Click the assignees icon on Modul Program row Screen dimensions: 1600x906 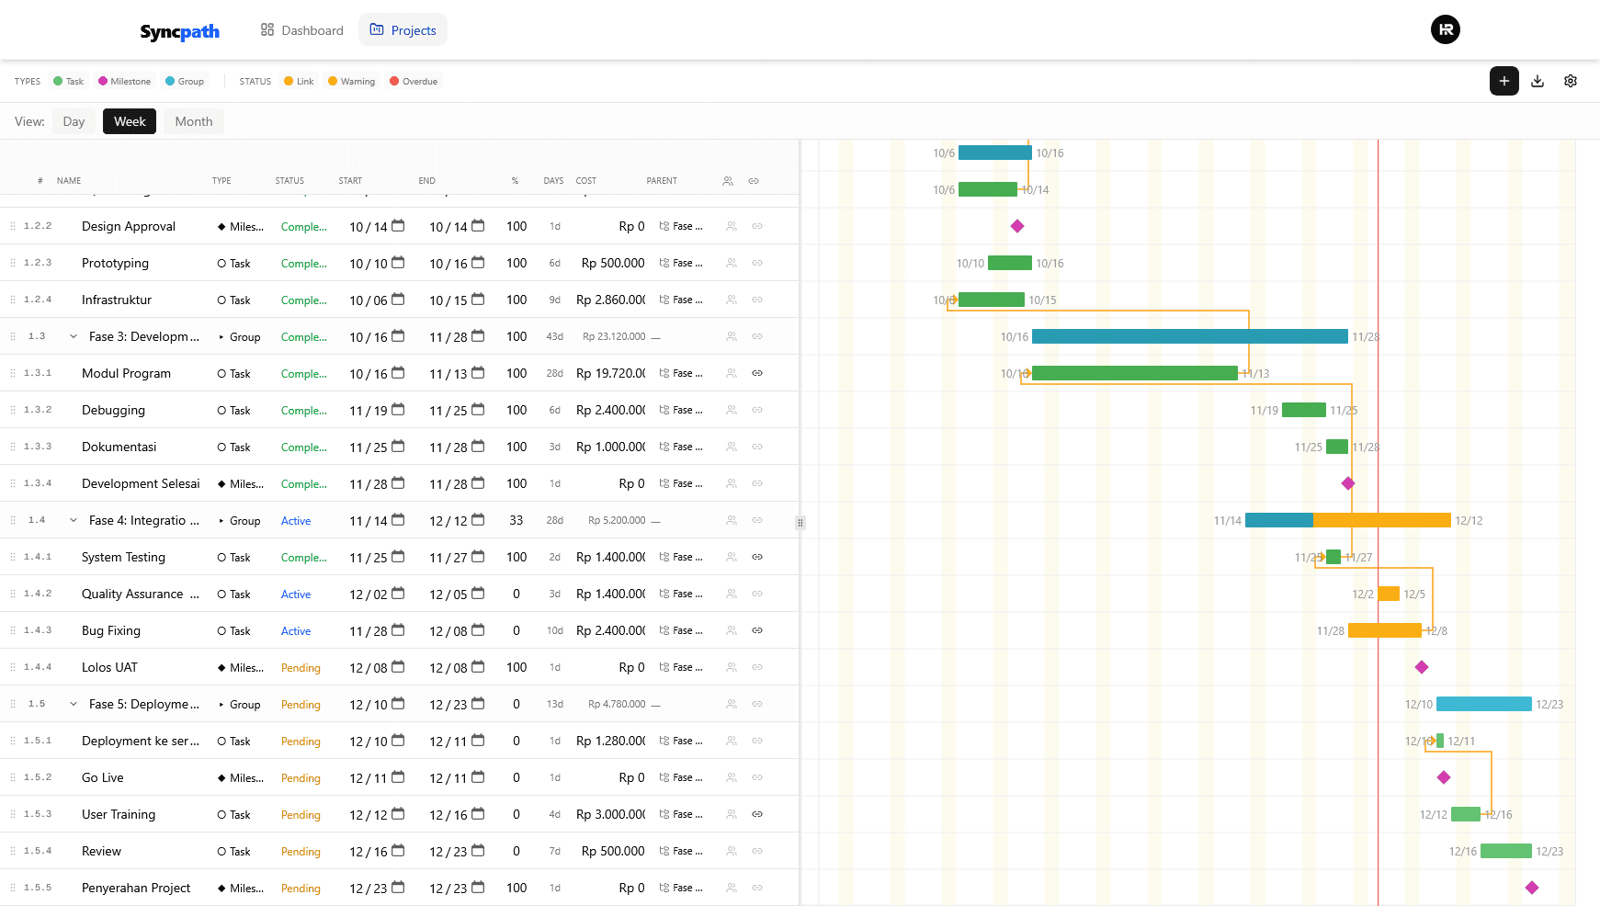pyautogui.click(x=730, y=373)
